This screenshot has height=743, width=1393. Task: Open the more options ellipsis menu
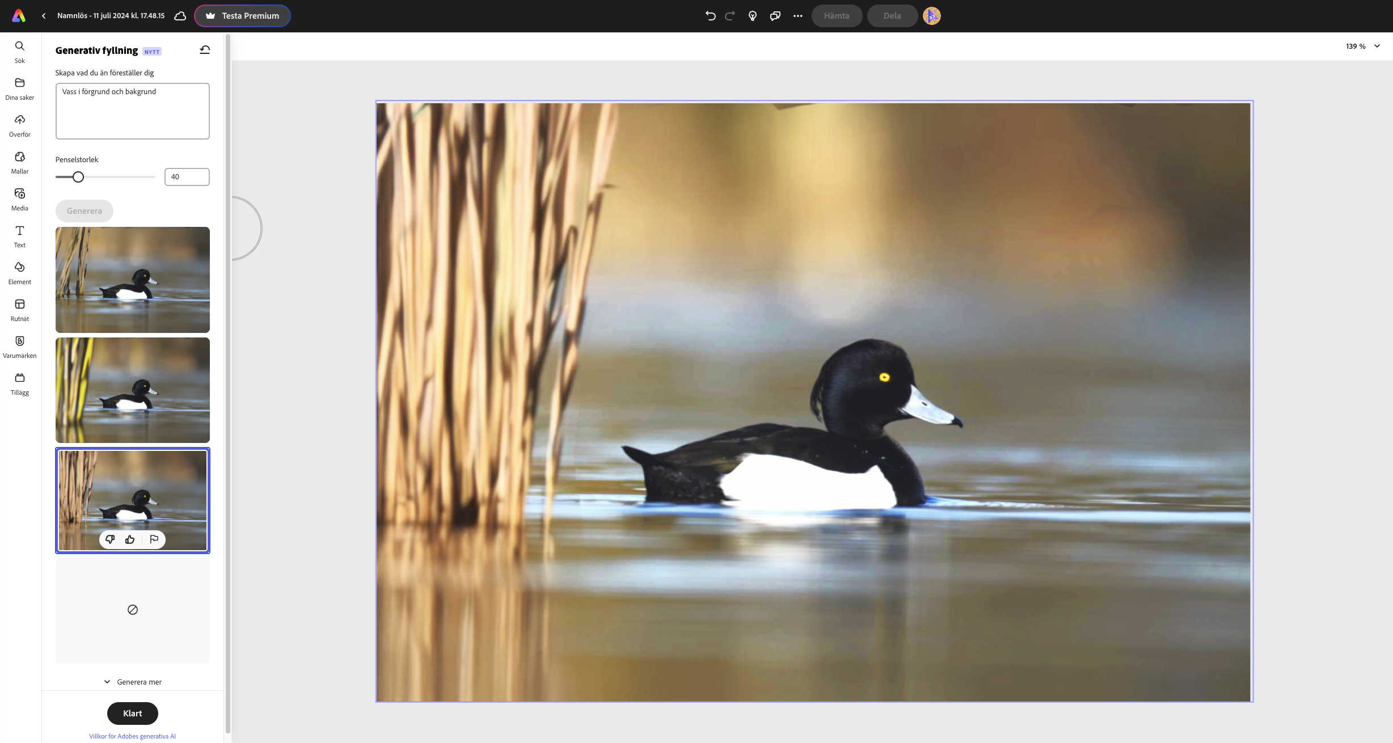[797, 16]
